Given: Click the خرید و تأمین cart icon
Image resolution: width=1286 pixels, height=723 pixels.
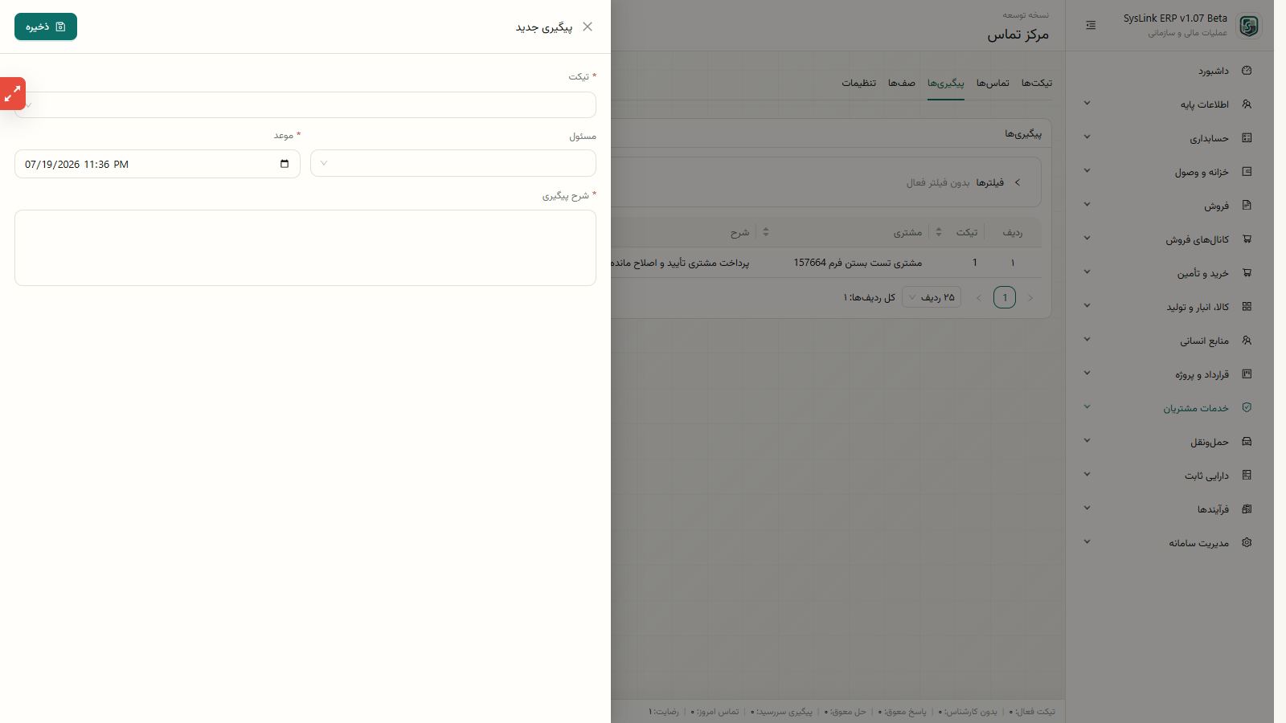Looking at the screenshot, I should tap(1247, 273).
